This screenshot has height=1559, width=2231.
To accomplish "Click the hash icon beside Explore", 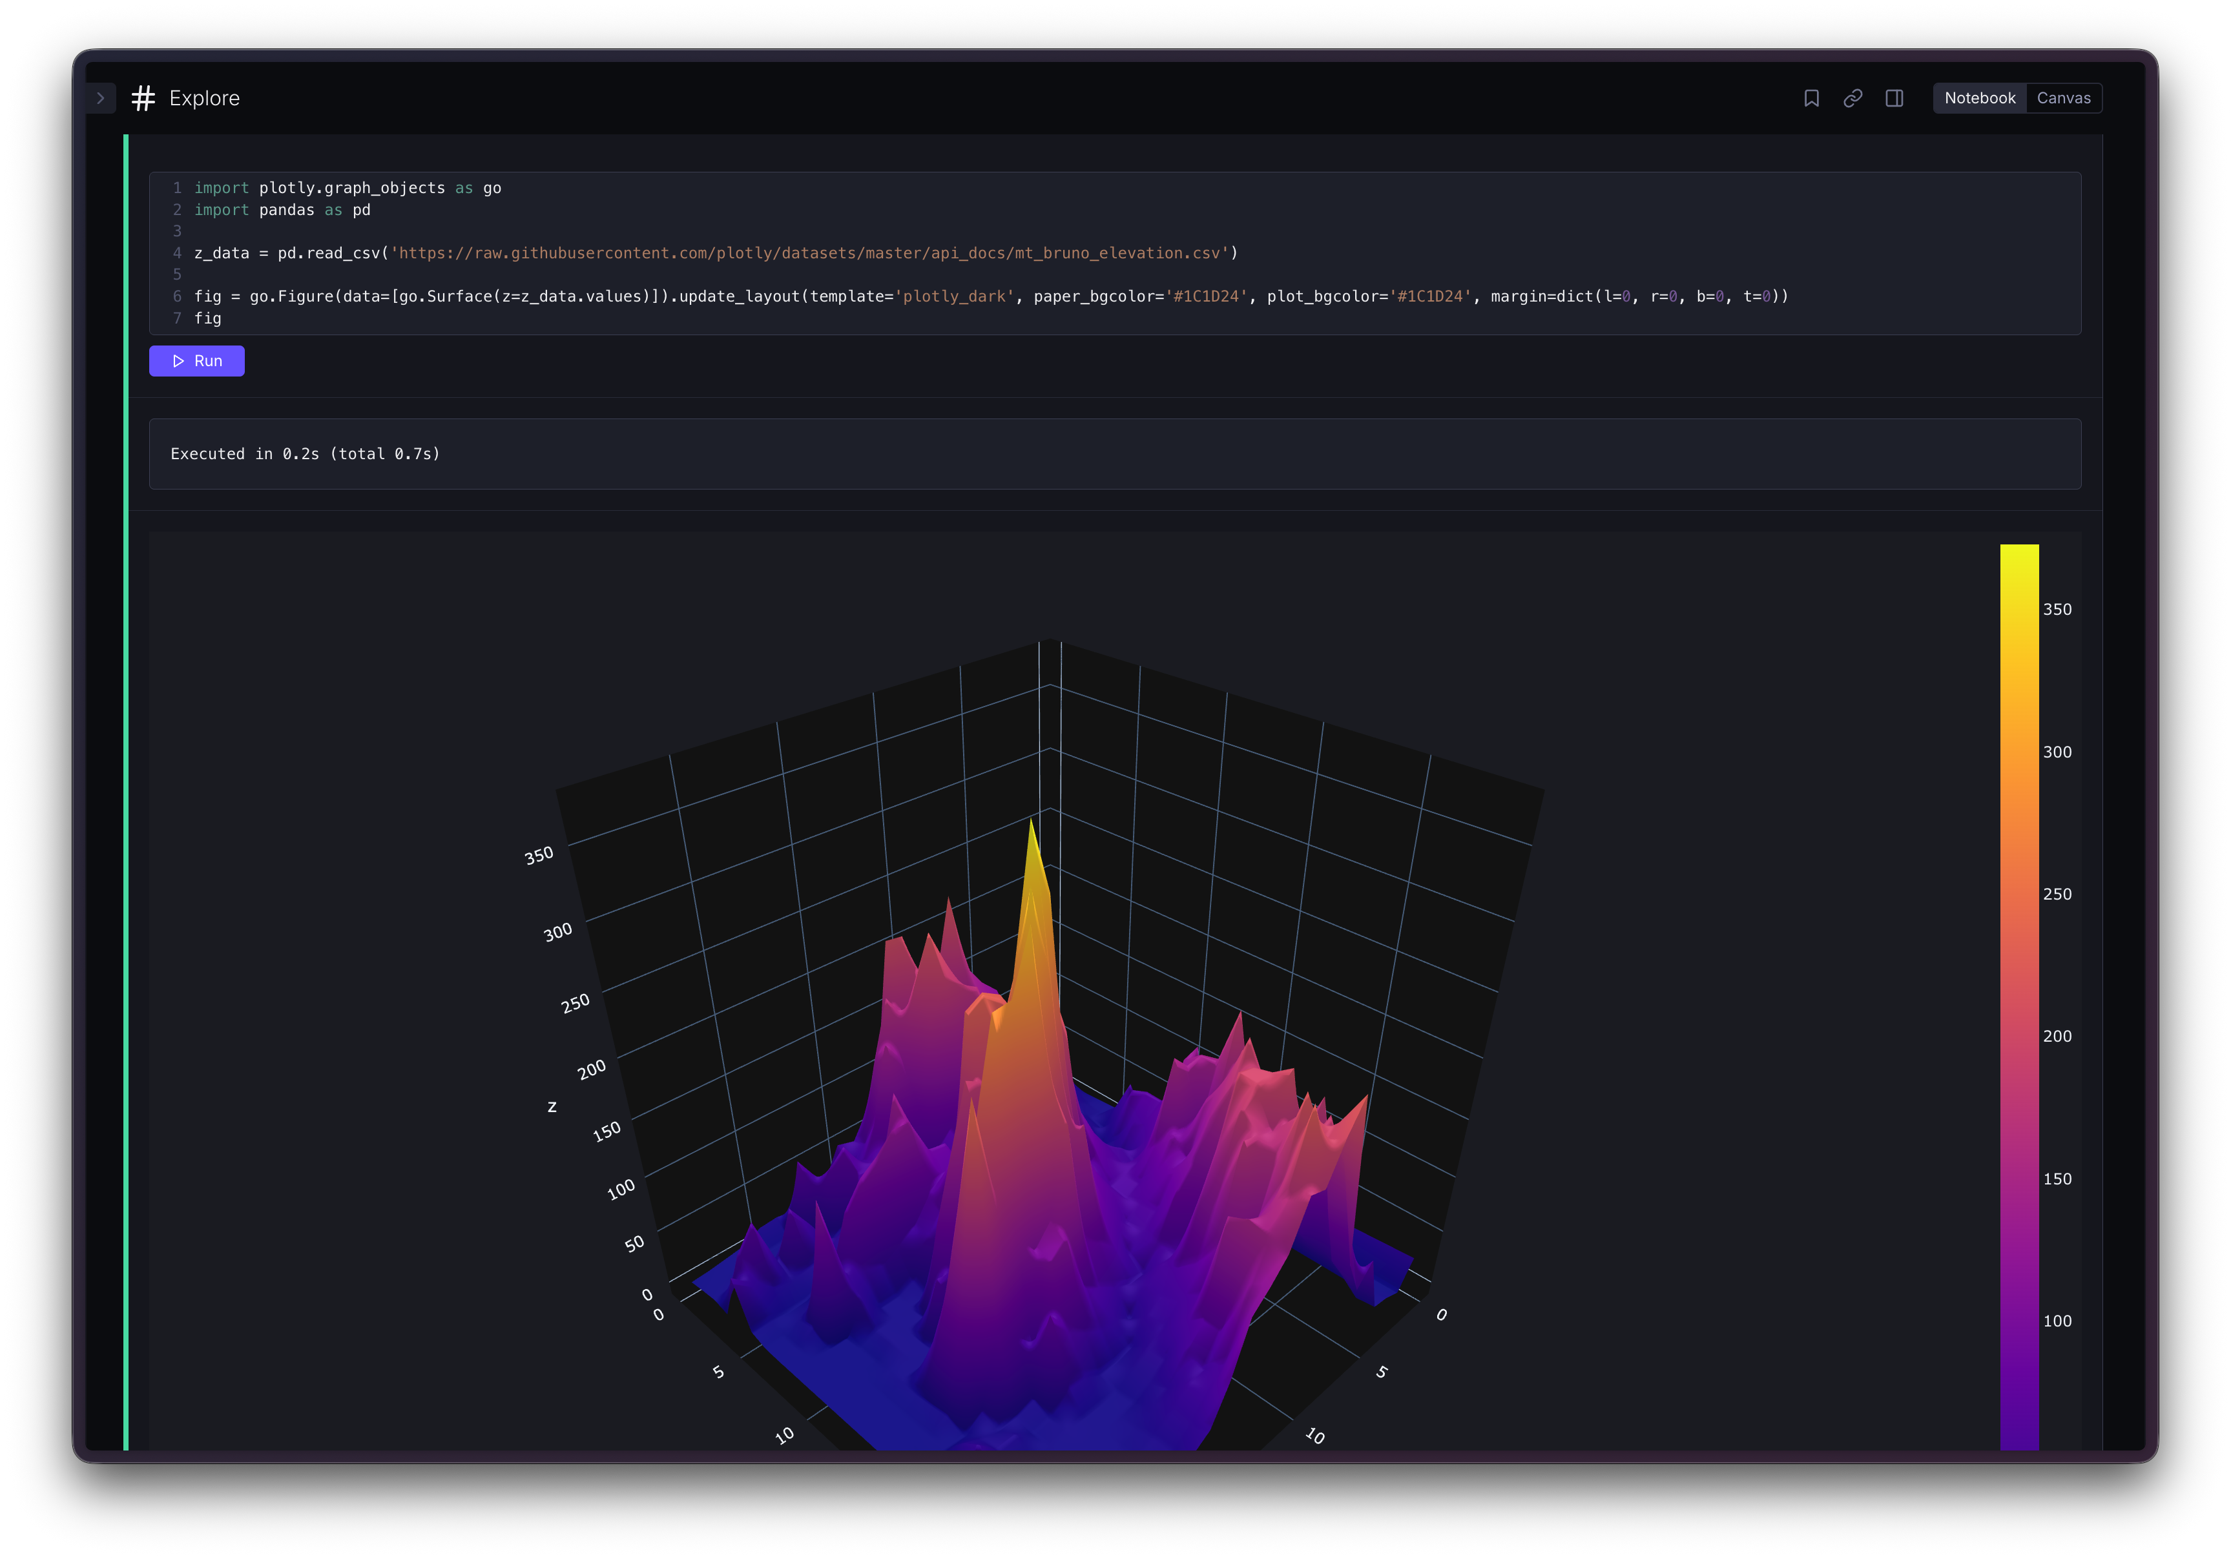I will [x=143, y=98].
